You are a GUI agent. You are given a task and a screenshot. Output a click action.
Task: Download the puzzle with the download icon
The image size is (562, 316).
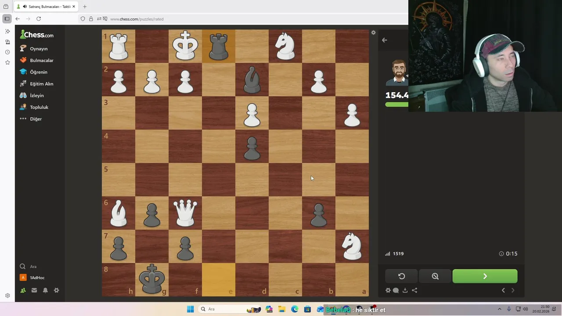[x=405, y=290]
